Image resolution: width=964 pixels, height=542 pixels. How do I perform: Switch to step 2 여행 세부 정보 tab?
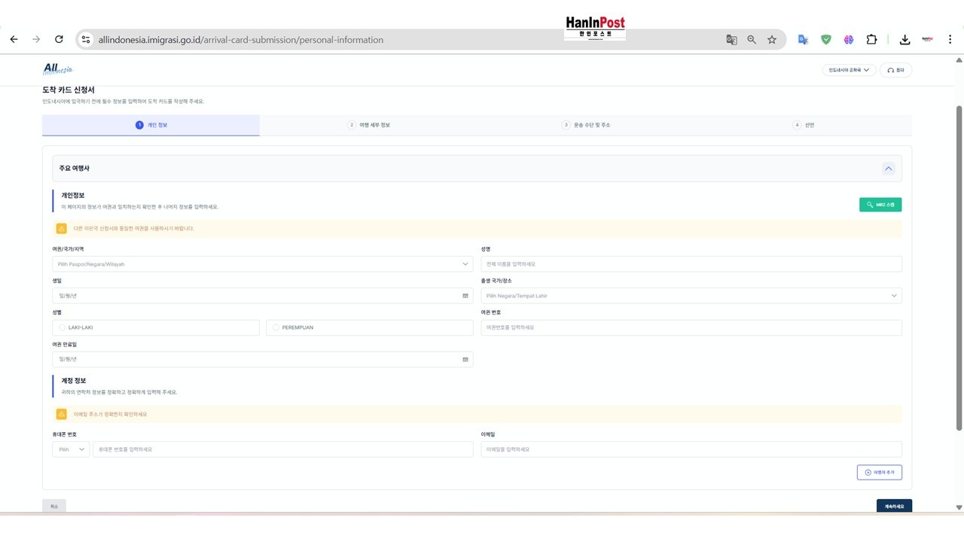pos(368,125)
